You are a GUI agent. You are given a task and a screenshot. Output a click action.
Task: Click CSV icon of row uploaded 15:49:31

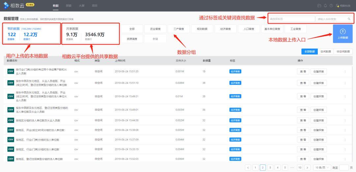point(11,96)
